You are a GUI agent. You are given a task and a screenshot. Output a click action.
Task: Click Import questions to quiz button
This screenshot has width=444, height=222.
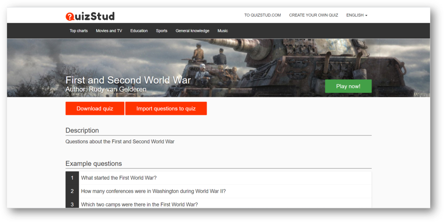click(x=166, y=109)
